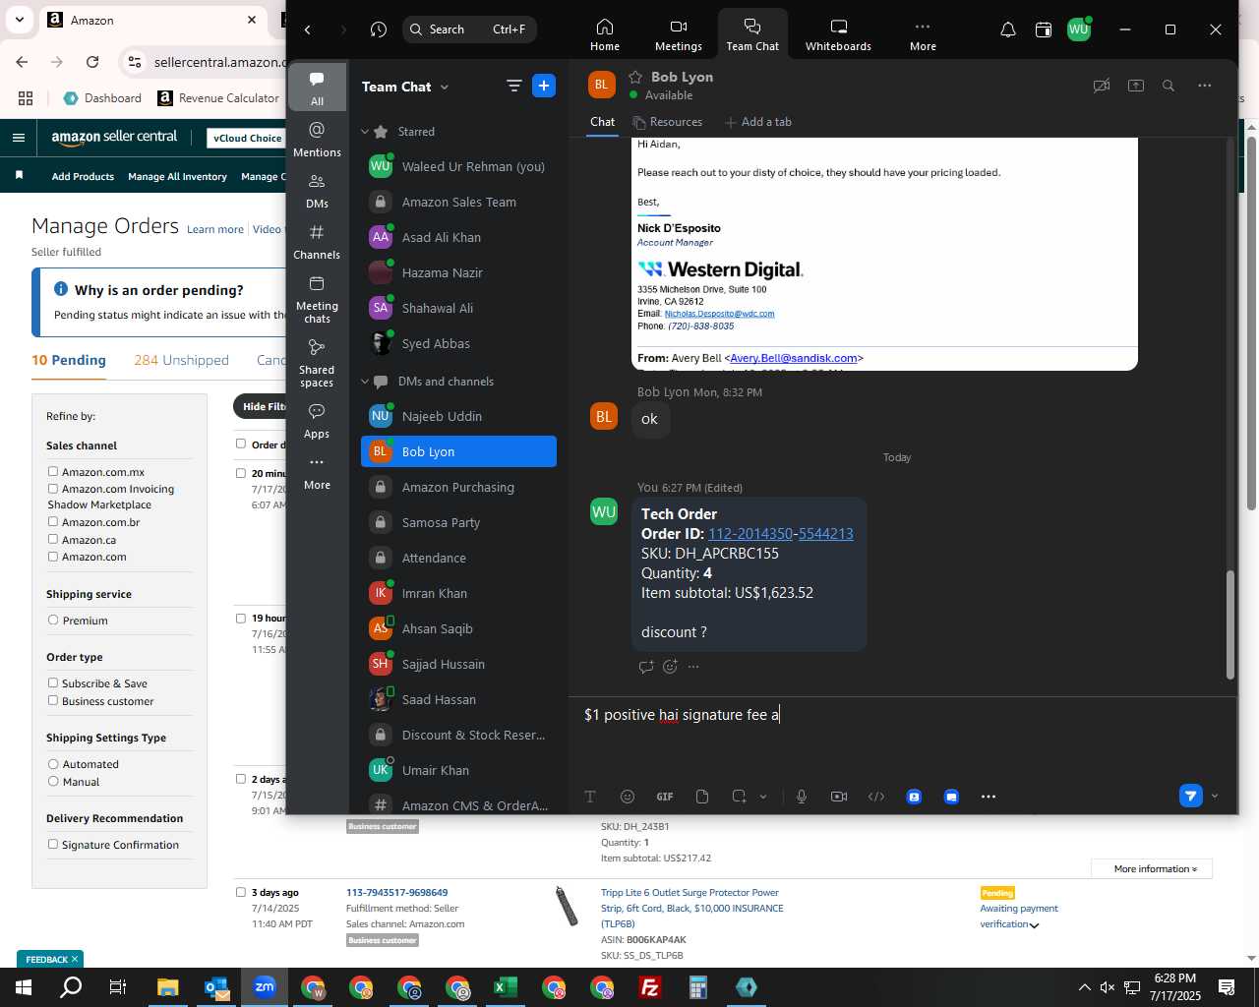The image size is (1259, 1007).
Task: Open the send options arrow beside the send button
Action: coord(1215,797)
